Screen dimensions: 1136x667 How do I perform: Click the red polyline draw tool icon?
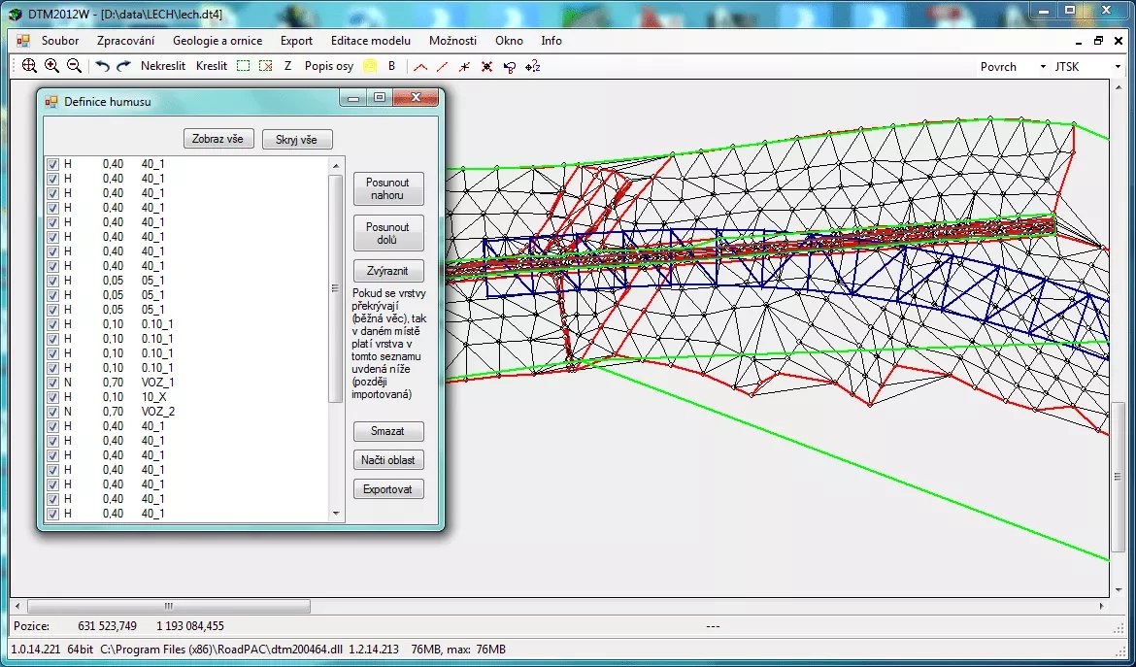420,66
